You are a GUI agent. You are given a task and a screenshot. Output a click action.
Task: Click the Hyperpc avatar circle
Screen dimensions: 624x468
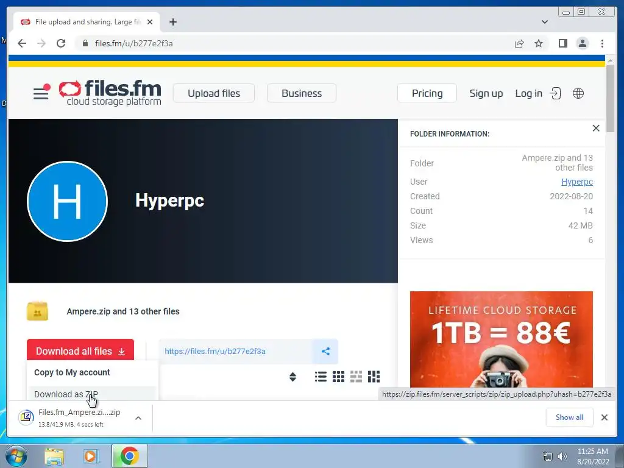pyautogui.click(x=67, y=201)
